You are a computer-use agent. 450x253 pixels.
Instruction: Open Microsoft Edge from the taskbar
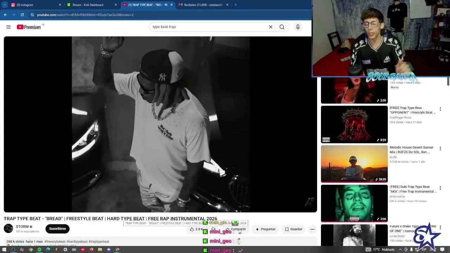point(48,249)
